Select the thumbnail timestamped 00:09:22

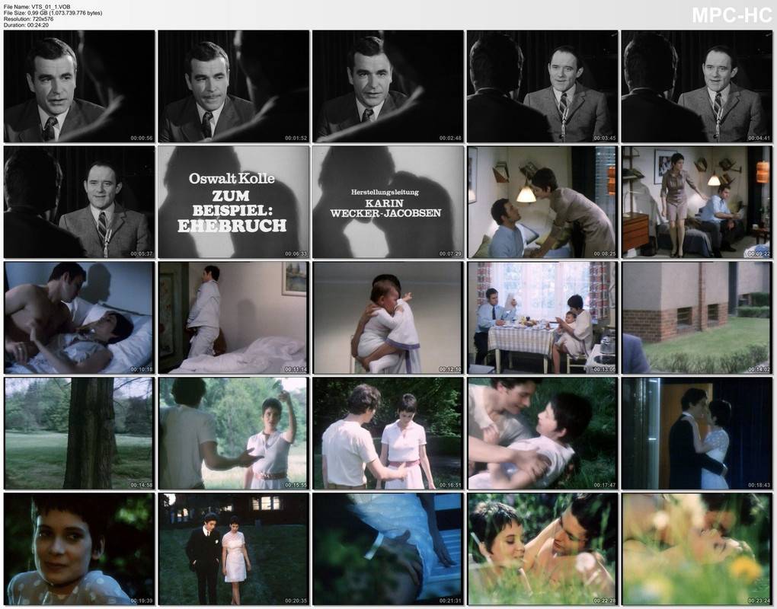point(697,202)
